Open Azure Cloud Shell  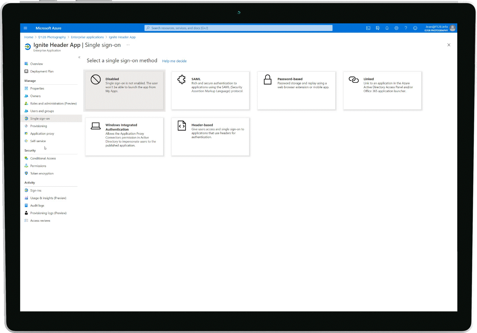[x=368, y=28]
